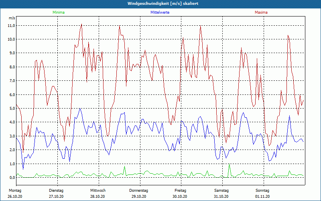
Task: Click the '01.11.20' date label
Action: click(262, 197)
